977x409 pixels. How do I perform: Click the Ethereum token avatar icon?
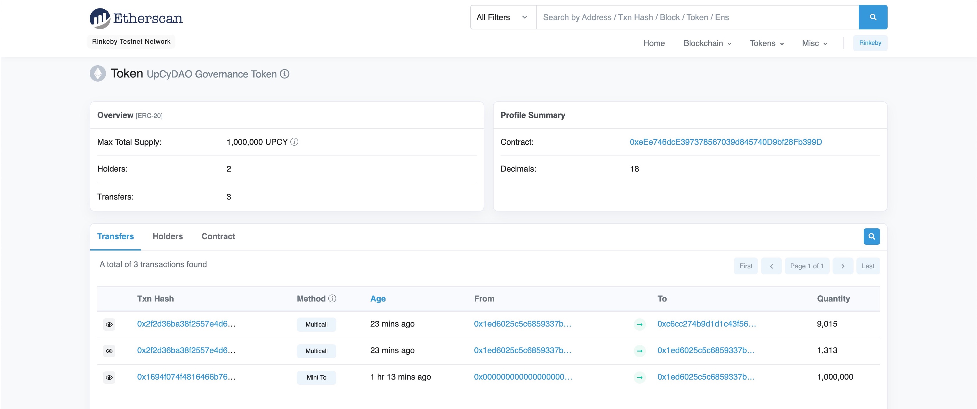(98, 74)
